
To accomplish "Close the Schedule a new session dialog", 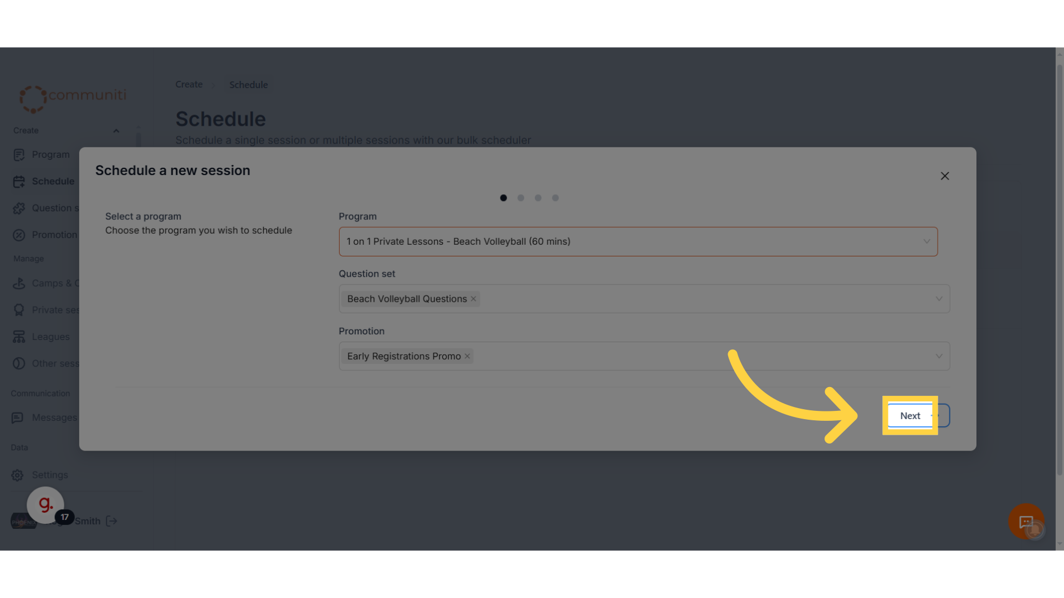I will click(945, 176).
